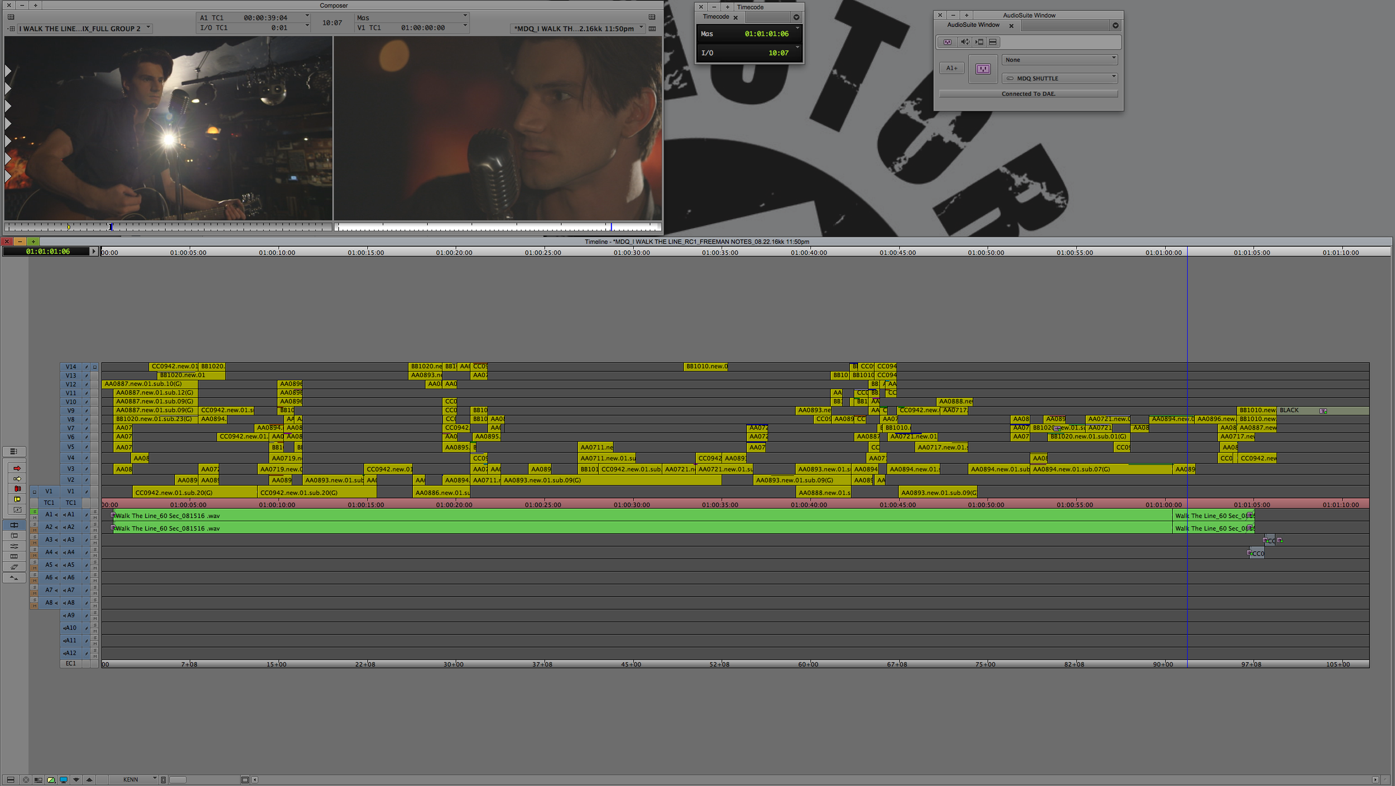Viewport: 1395px width, 786px height.
Task: Click the filmstrip frames icon in timeline palette
Action: coord(14,557)
